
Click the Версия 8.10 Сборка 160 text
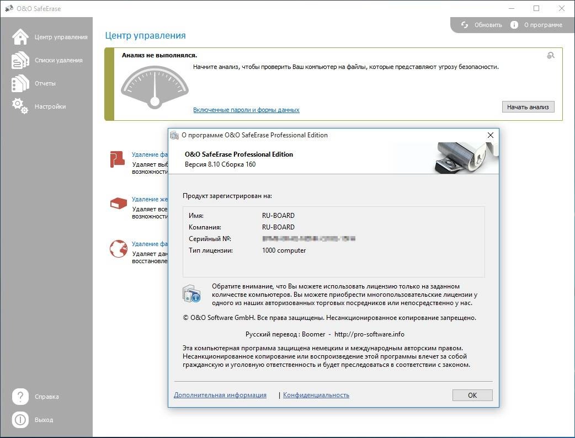point(220,164)
